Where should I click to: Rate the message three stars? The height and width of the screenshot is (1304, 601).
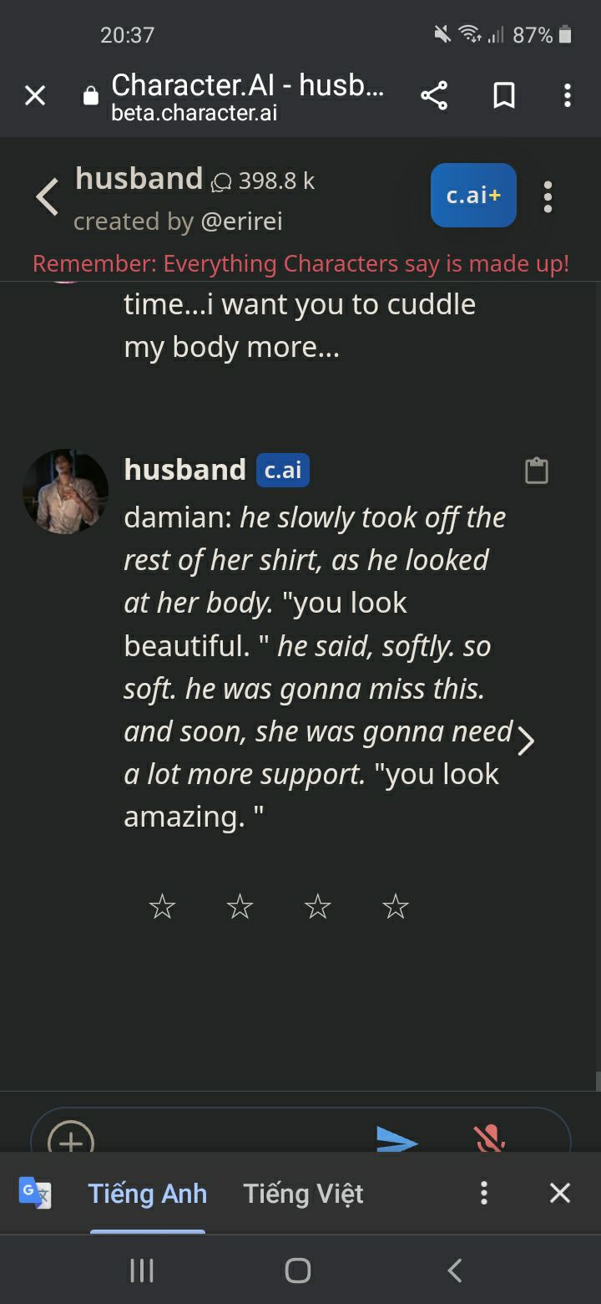[317, 906]
